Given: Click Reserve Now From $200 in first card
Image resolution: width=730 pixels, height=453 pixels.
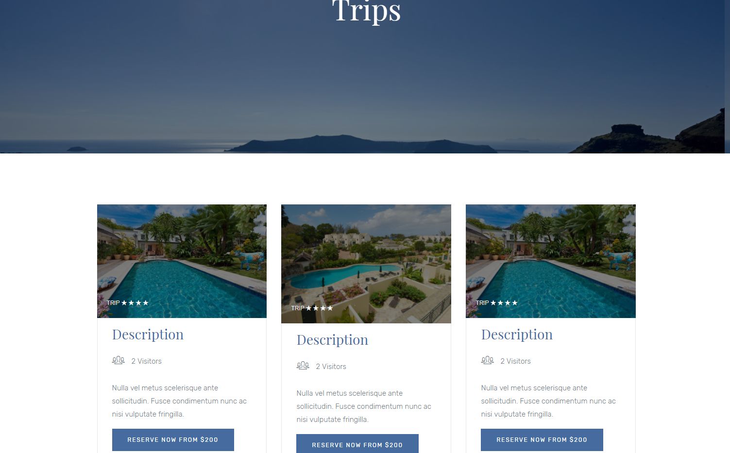Looking at the screenshot, I should click(x=173, y=440).
